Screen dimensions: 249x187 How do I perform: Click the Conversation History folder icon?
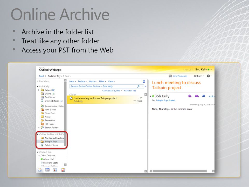point(42,106)
